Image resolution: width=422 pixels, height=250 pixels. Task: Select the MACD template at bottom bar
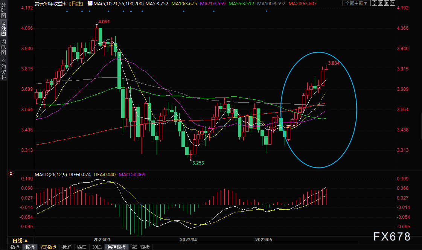[x=82, y=247]
